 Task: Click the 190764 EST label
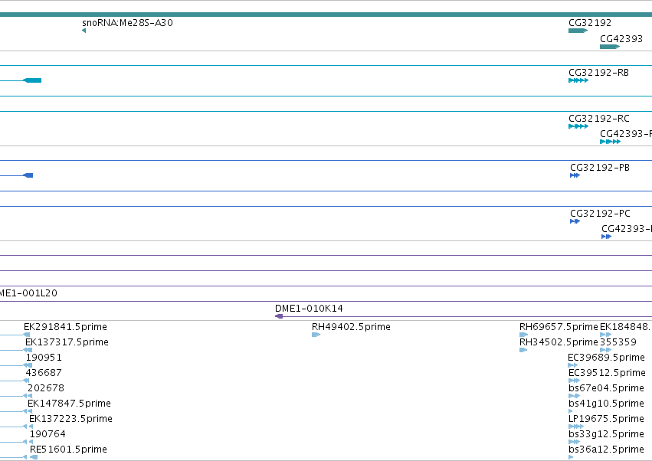click(48, 434)
